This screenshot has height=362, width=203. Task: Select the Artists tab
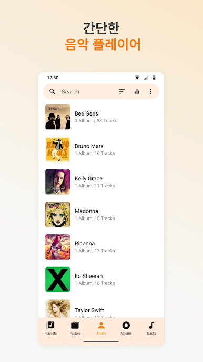[101, 328]
